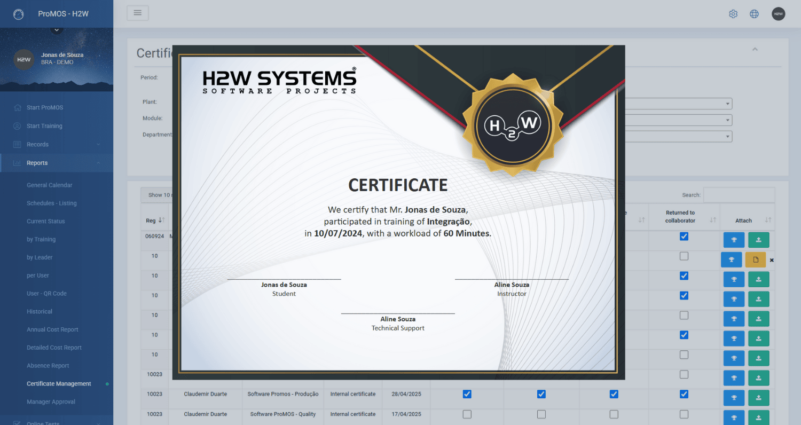Click the ProMOS speedometer logo icon
Screen dimensions: 801x425
pos(19,14)
